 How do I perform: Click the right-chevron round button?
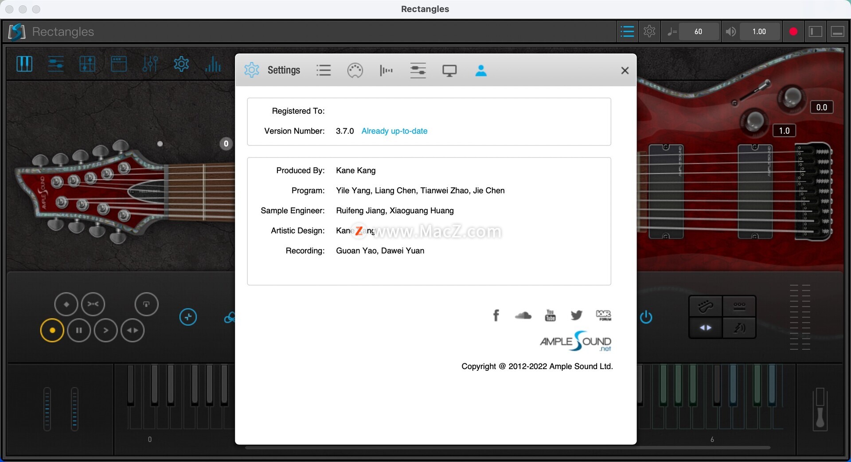point(105,331)
